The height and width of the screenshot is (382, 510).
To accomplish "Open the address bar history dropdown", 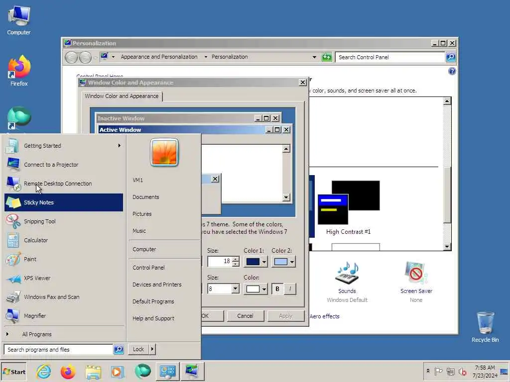I will tap(314, 57).
